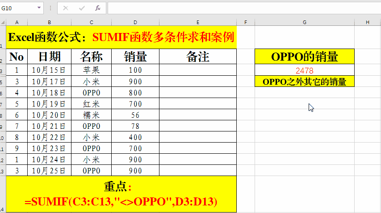
Task: Click the Enter checkmark icon in formula bar
Action: 82,8
